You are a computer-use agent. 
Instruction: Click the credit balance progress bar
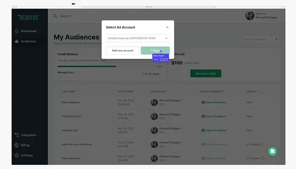coord(87,66)
